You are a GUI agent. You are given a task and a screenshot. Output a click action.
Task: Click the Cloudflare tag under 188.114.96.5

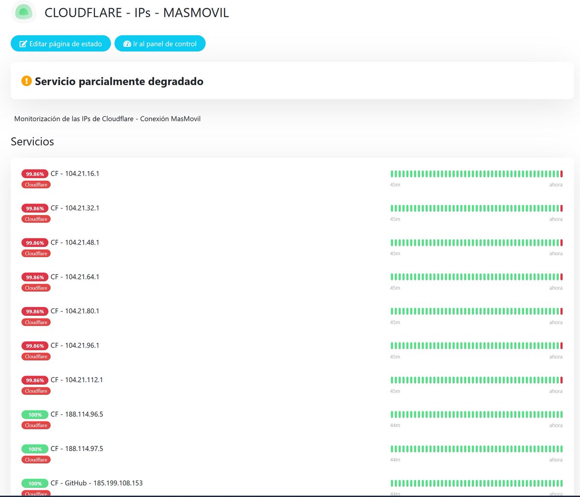click(36, 425)
